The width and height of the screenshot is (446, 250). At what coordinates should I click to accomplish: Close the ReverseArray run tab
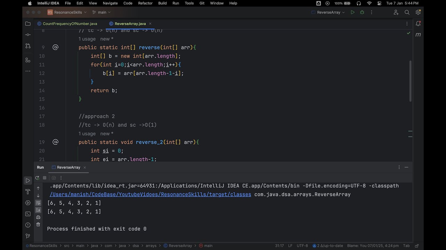[x=85, y=167]
